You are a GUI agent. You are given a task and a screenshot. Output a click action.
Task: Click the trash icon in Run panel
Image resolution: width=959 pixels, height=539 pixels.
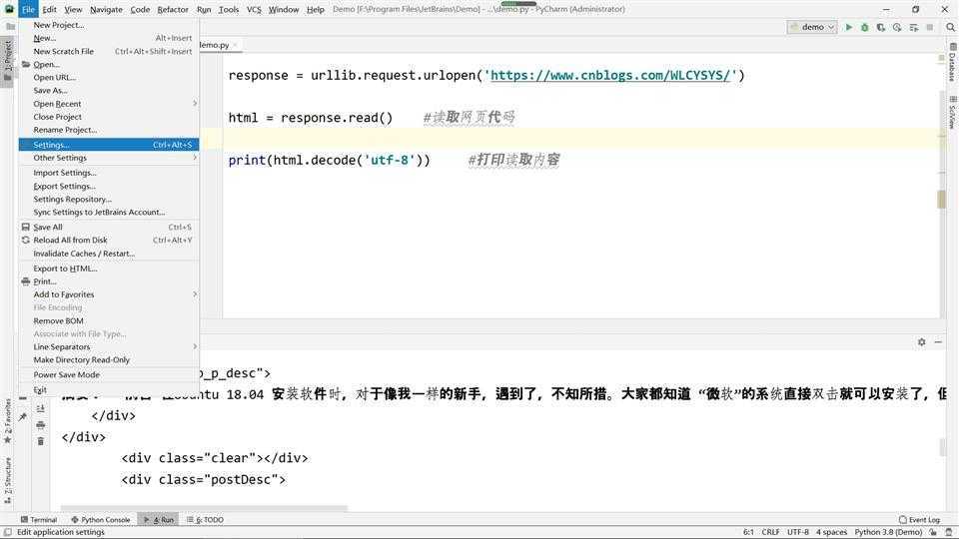click(40, 441)
